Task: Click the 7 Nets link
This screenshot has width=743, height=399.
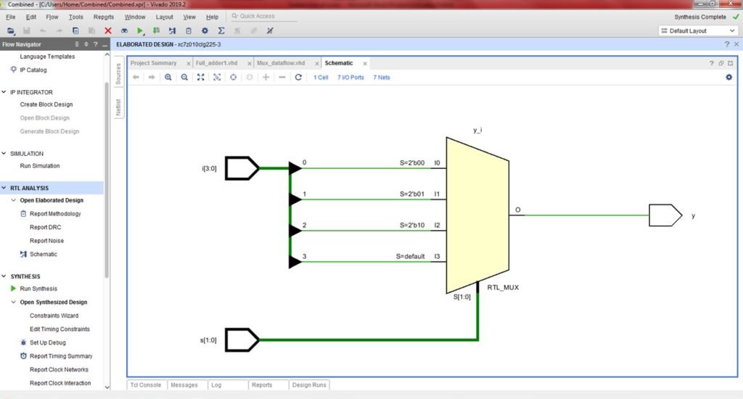Action: [x=382, y=77]
